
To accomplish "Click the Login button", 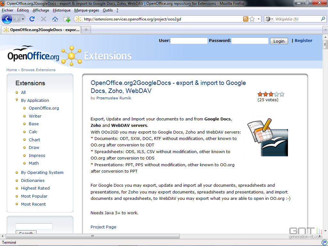I will (x=279, y=41).
